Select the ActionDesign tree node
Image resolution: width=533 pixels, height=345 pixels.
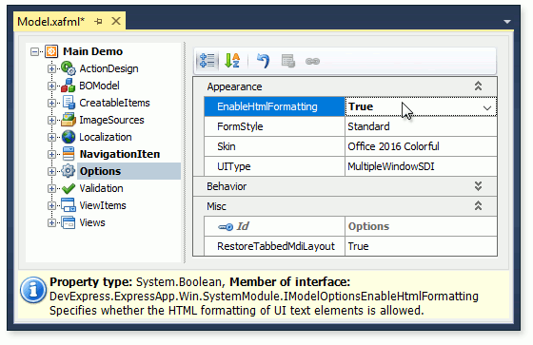(x=109, y=68)
